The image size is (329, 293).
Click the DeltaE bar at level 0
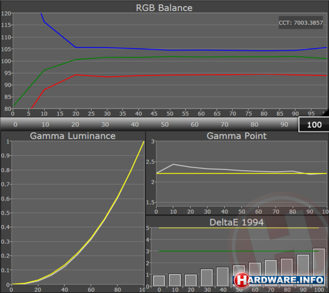click(159, 280)
